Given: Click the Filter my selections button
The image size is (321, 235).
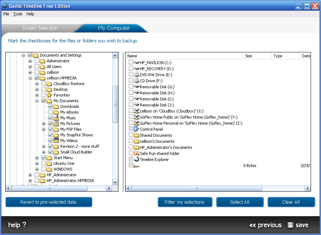Looking at the screenshot, I should (185, 202).
